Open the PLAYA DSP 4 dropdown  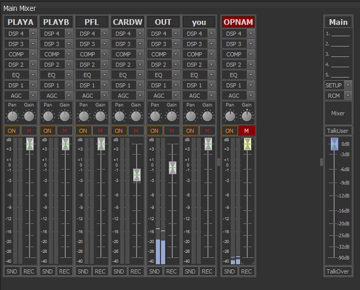pos(33,33)
